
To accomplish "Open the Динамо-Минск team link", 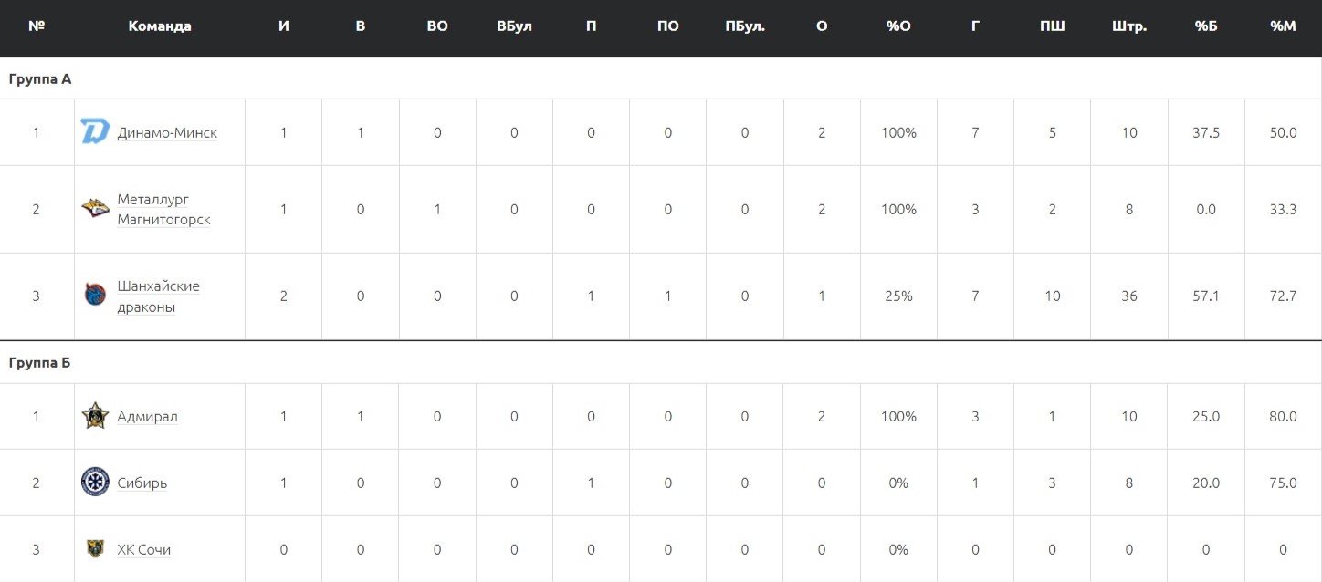I will tap(167, 132).
